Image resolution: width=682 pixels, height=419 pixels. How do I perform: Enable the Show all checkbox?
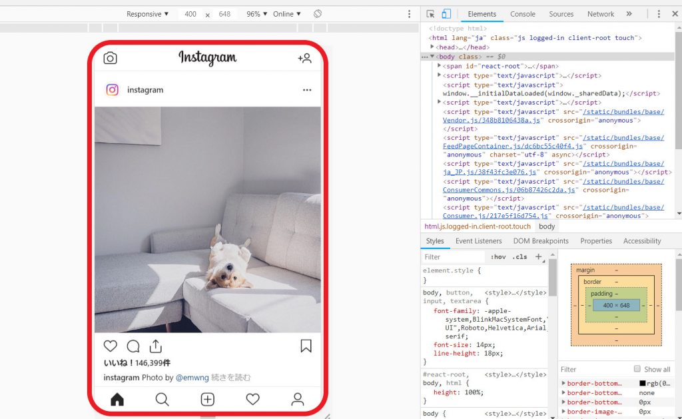tap(637, 369)
